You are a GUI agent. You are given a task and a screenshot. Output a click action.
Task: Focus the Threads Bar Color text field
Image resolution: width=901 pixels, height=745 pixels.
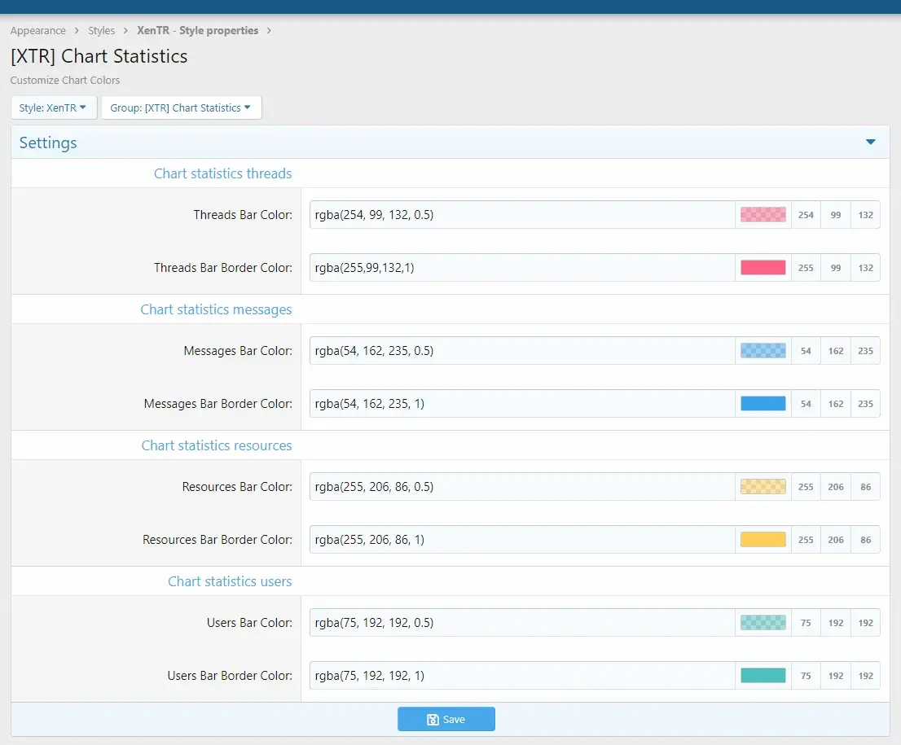coord(521,215)
